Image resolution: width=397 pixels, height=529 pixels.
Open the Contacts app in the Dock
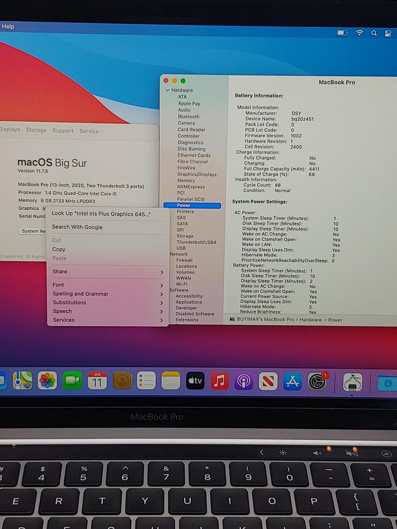point(122,381)
